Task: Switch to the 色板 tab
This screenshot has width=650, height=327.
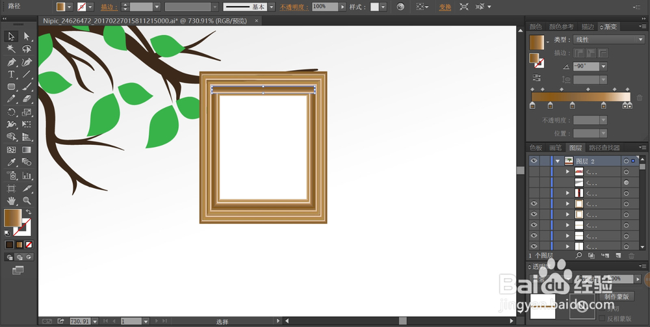Action: (536, 148)
